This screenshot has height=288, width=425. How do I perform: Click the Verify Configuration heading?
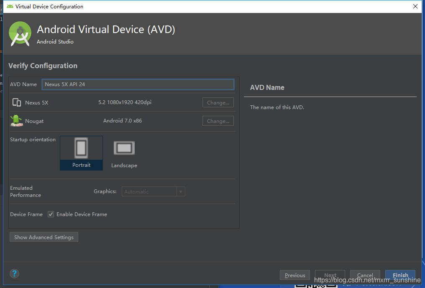click(43, 66)
